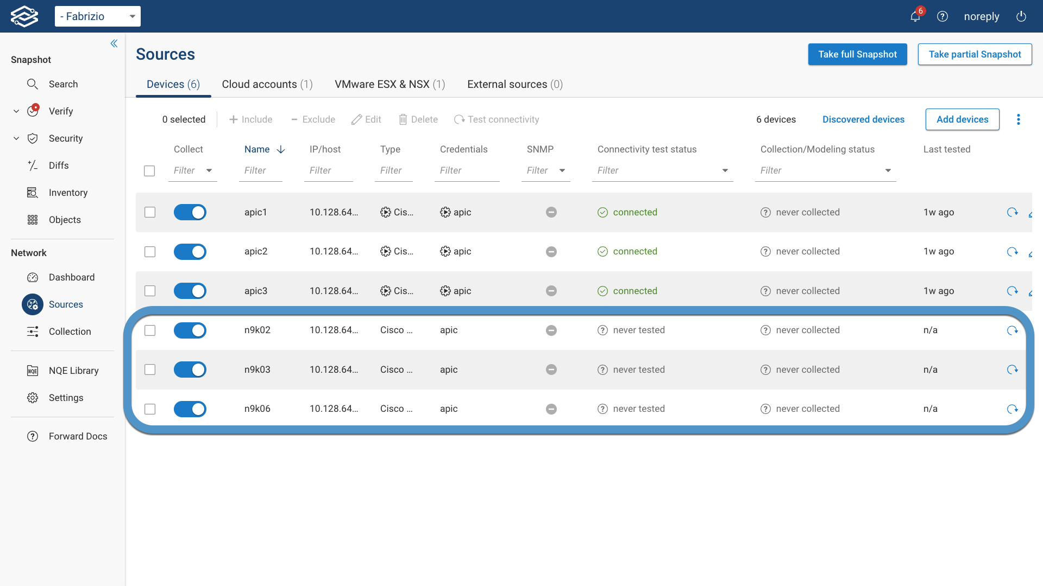This screenshot has height=586, width=1043.
Task: Refresh the n9k02 device row
Action: (1013, 330)
